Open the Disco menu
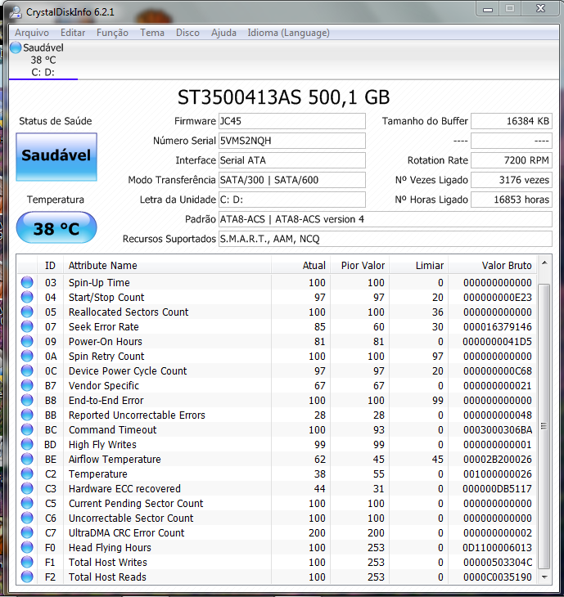 [187, 33]
